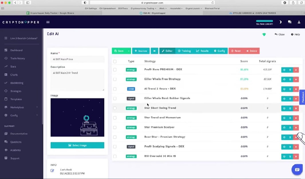Open the chat messages icon in header
The image size is (305, 179).
point(290,22)
